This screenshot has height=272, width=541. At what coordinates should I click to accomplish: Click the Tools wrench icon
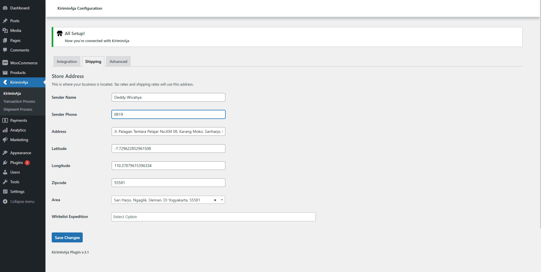pyautogui.click(x=5, y=182)
